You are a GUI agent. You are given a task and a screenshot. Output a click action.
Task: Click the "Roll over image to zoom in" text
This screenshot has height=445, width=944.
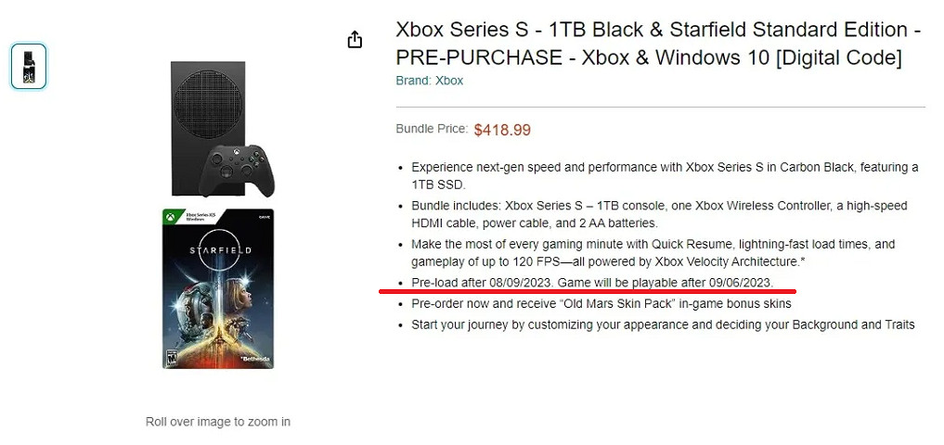218,422
